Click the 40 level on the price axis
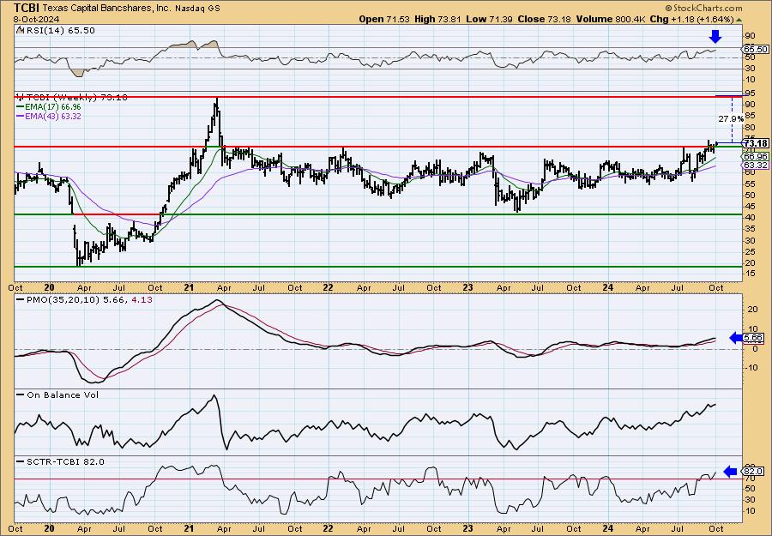The height and width of the screenshot is (536, 772). (x=750, y=218)
